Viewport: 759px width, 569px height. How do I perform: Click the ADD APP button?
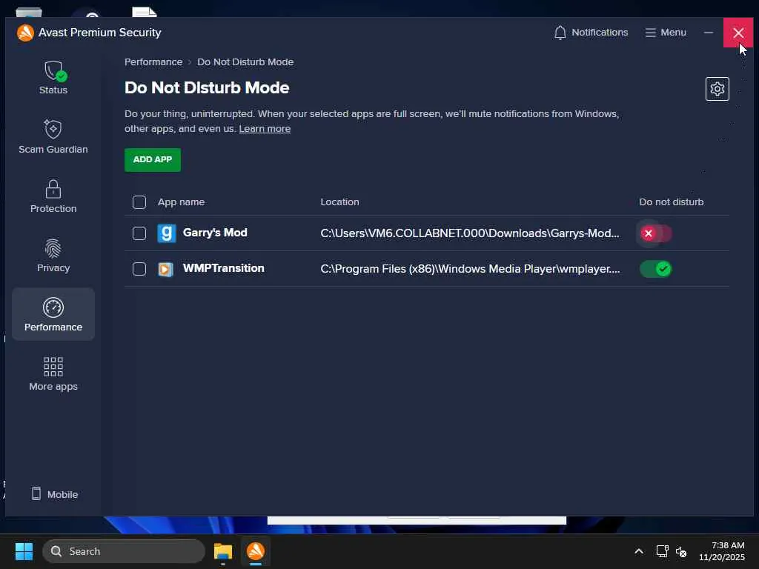(x=153, y=160)
